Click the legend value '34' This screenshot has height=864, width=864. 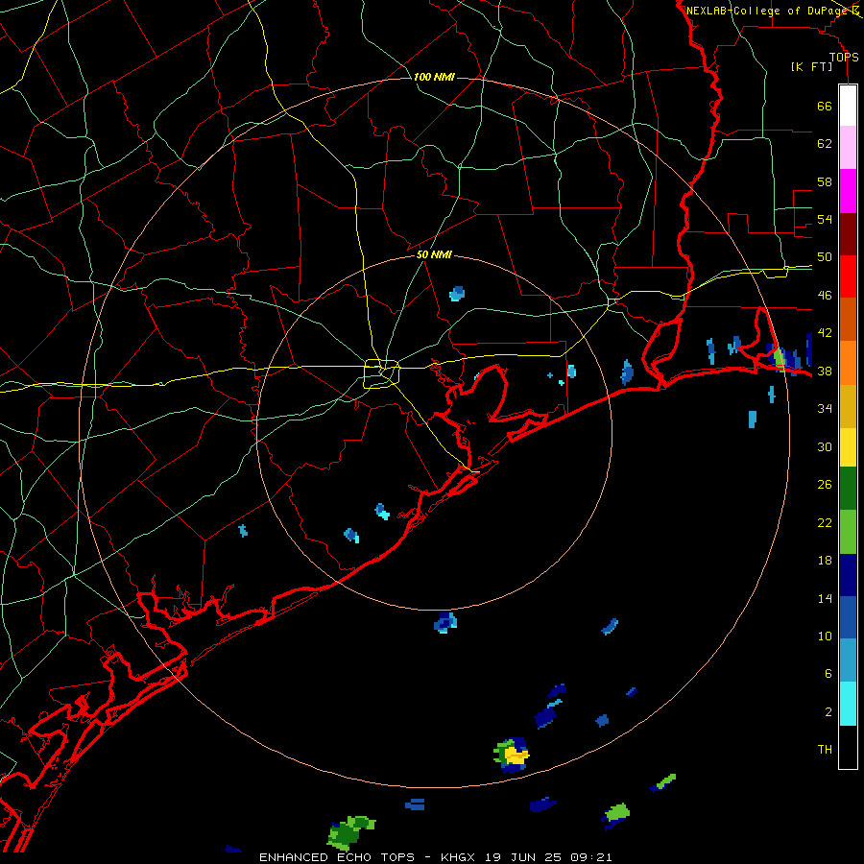point(825,409)
